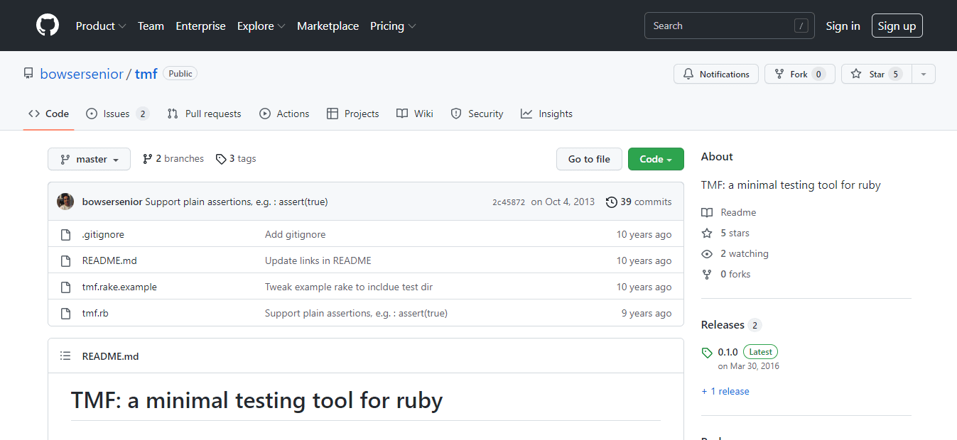The image size is (957, 440).
Task: Open the 39 commits history
Action: (638, 202)
